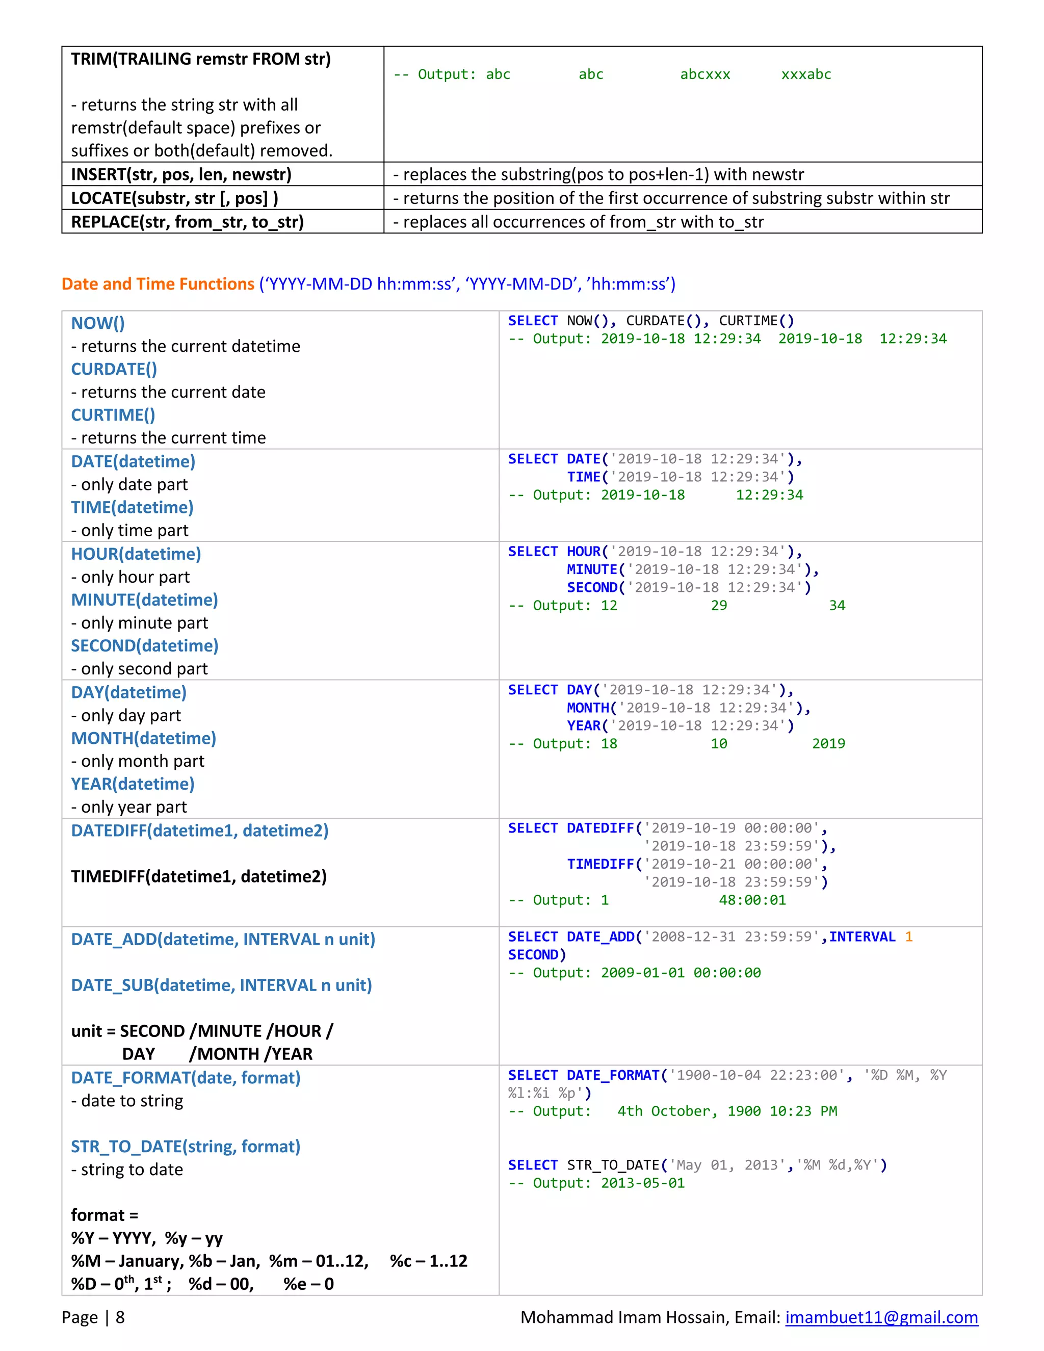Click the imambuet11@gmail.com email link
Screen dimensions: 1044x1351
coord(881,1317)
